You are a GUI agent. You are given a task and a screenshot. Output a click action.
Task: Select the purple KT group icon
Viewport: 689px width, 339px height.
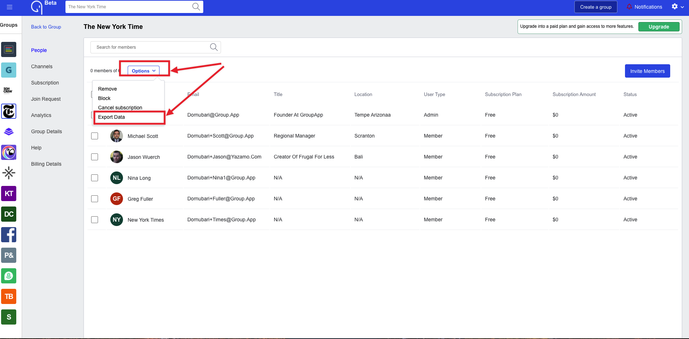(9, 194)
